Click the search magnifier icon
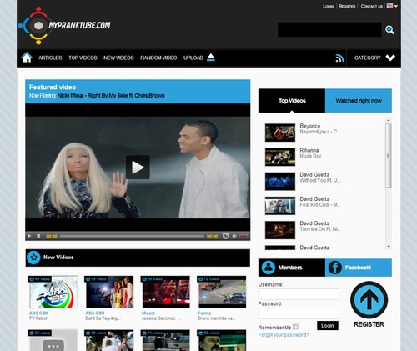This screenshot has height=351, width=417. [x=389, y=30]
